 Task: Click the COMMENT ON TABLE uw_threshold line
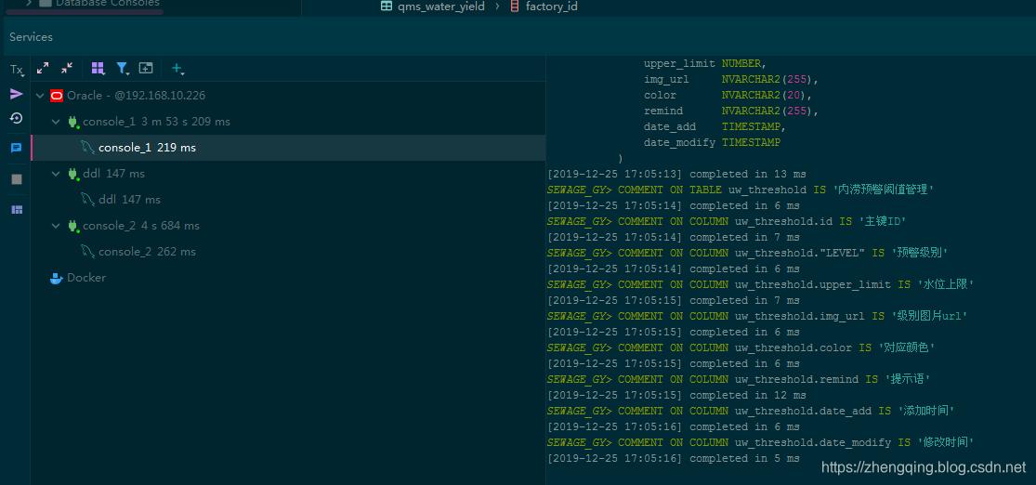click(x=740, y=190)
